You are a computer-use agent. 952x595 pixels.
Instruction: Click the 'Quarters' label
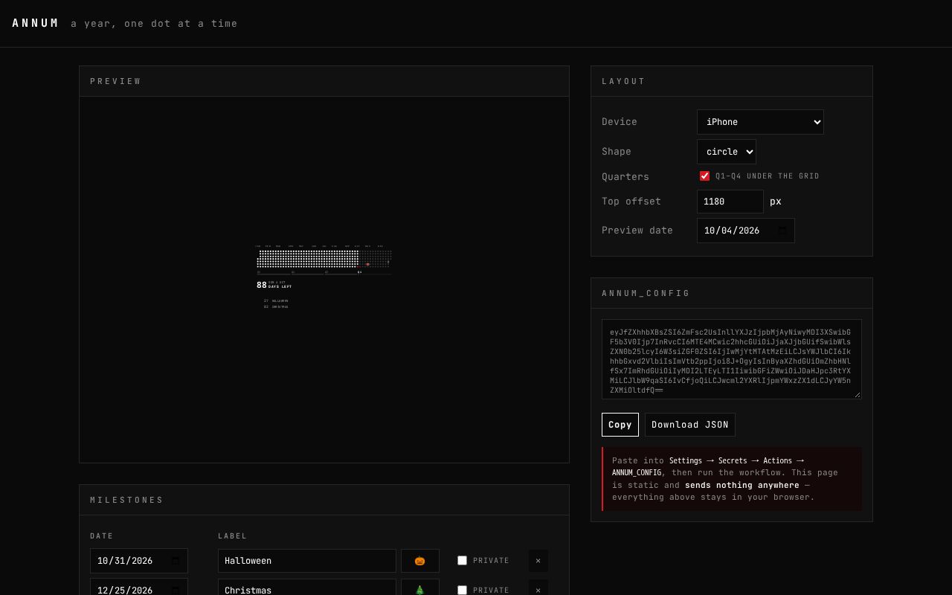click(x=625, y=177)
